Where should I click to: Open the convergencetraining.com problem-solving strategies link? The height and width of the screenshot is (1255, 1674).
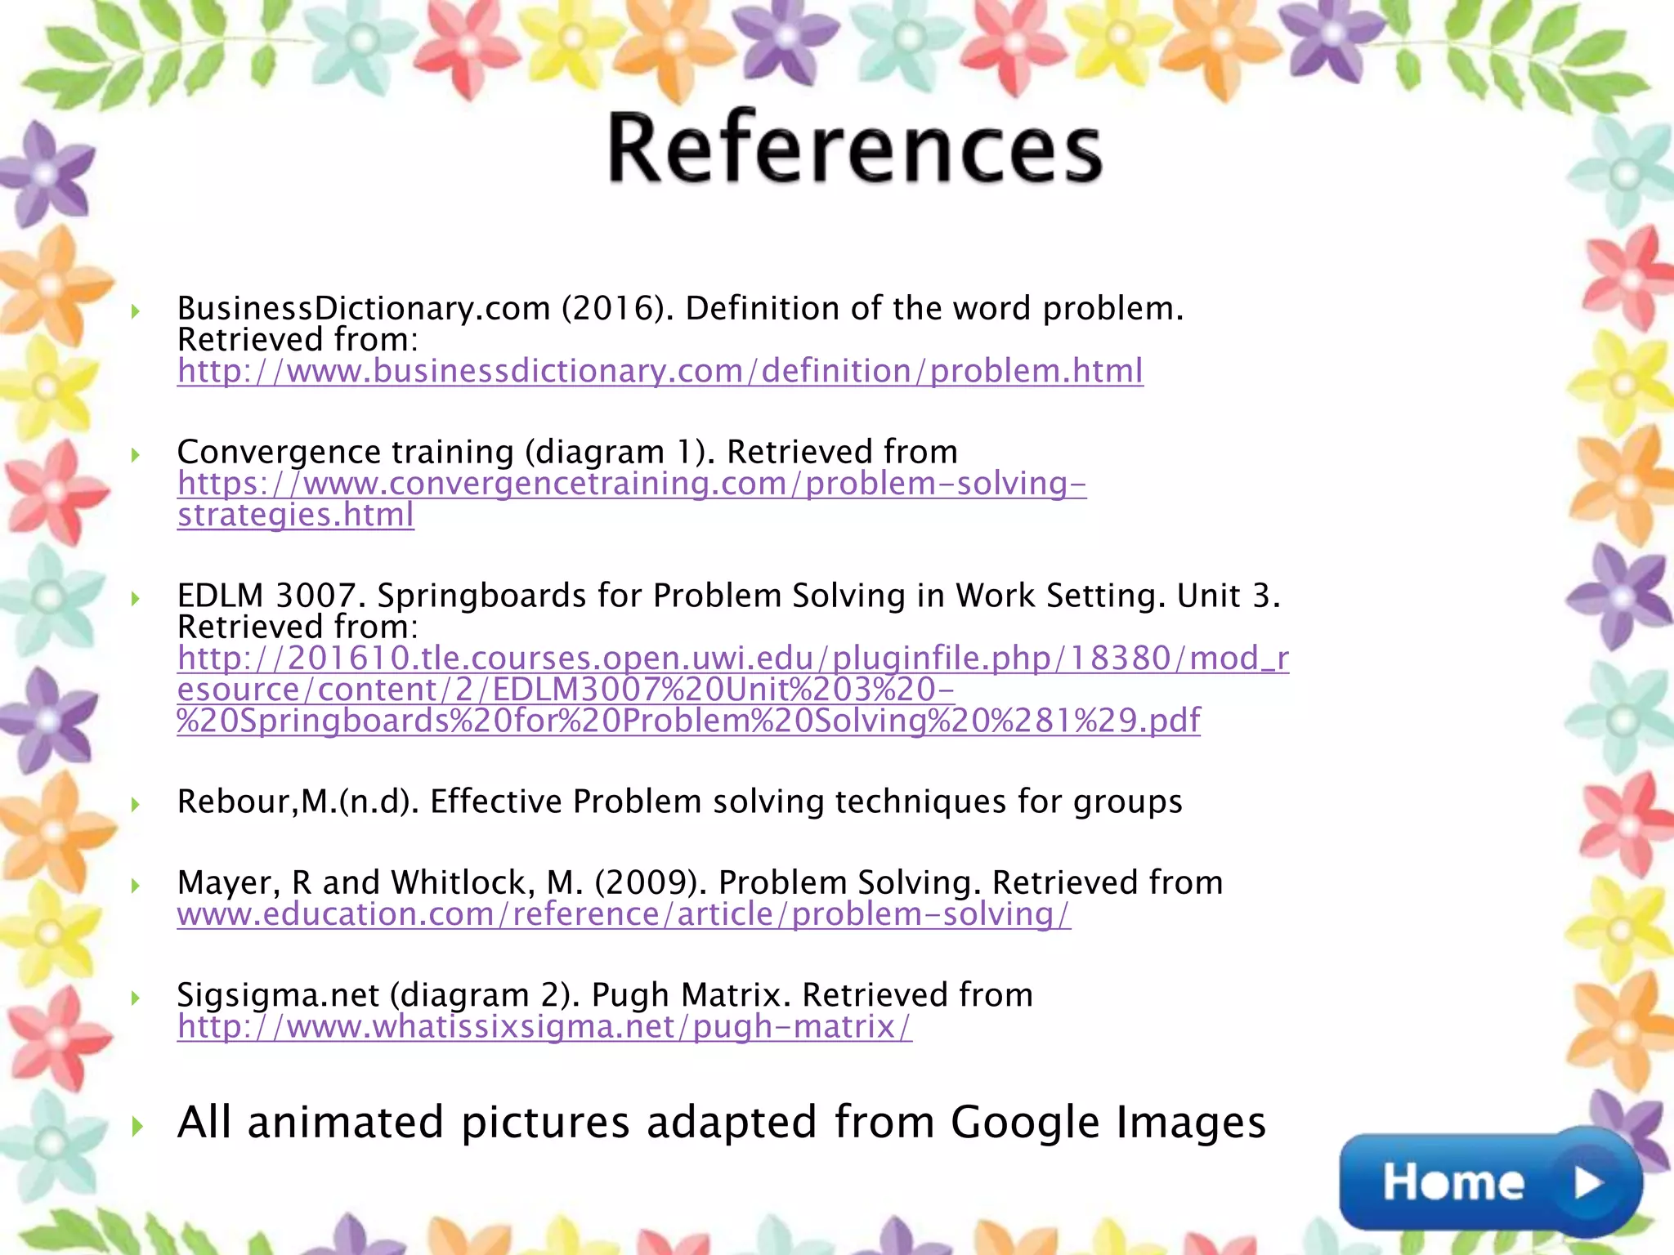point(631,499)
